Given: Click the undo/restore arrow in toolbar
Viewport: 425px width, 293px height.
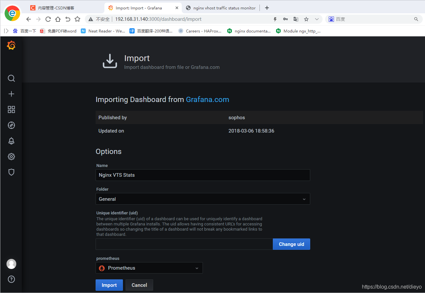Looking at the screenshot, I should tap(68, 19).
